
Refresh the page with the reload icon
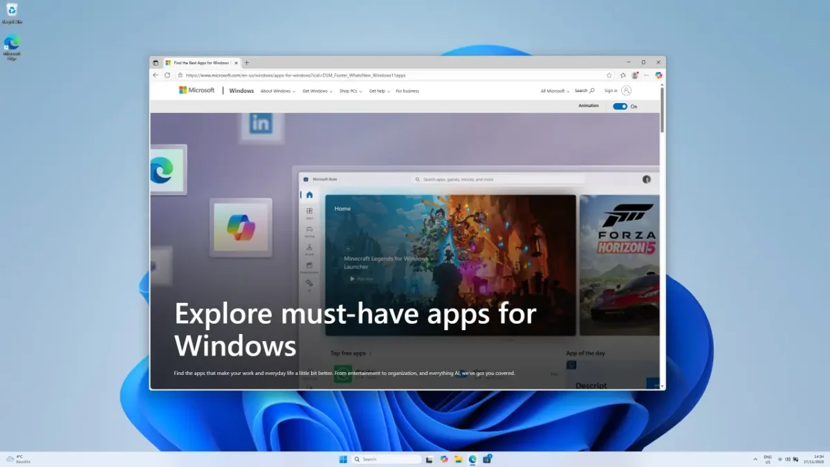coord(167,75)
